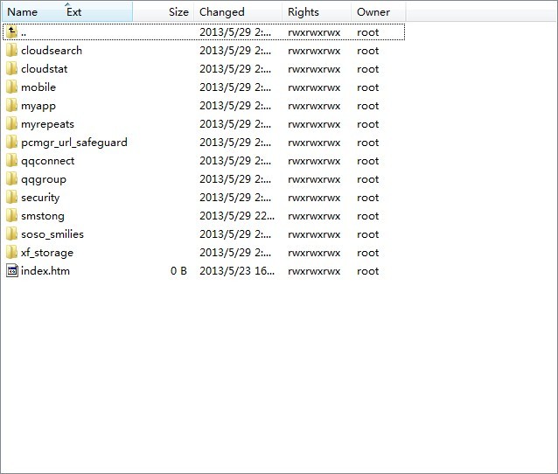Click the owner value of mobile
The height and width of the screenshot is (474, 558).
click(x=367, y=87)
